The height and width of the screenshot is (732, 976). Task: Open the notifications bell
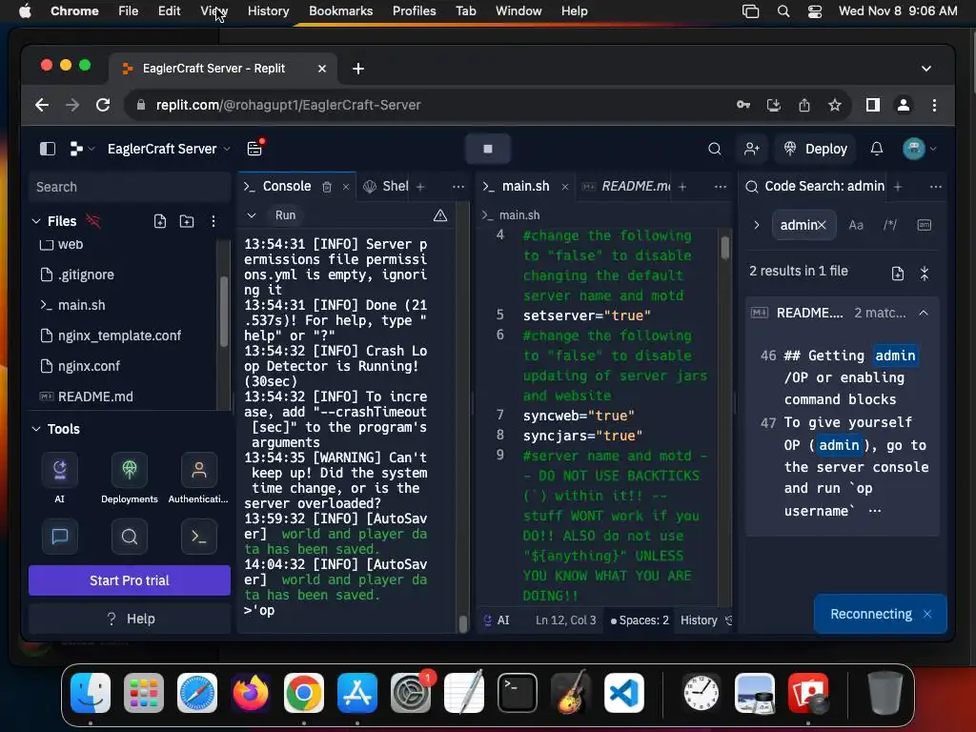(877, 149)
